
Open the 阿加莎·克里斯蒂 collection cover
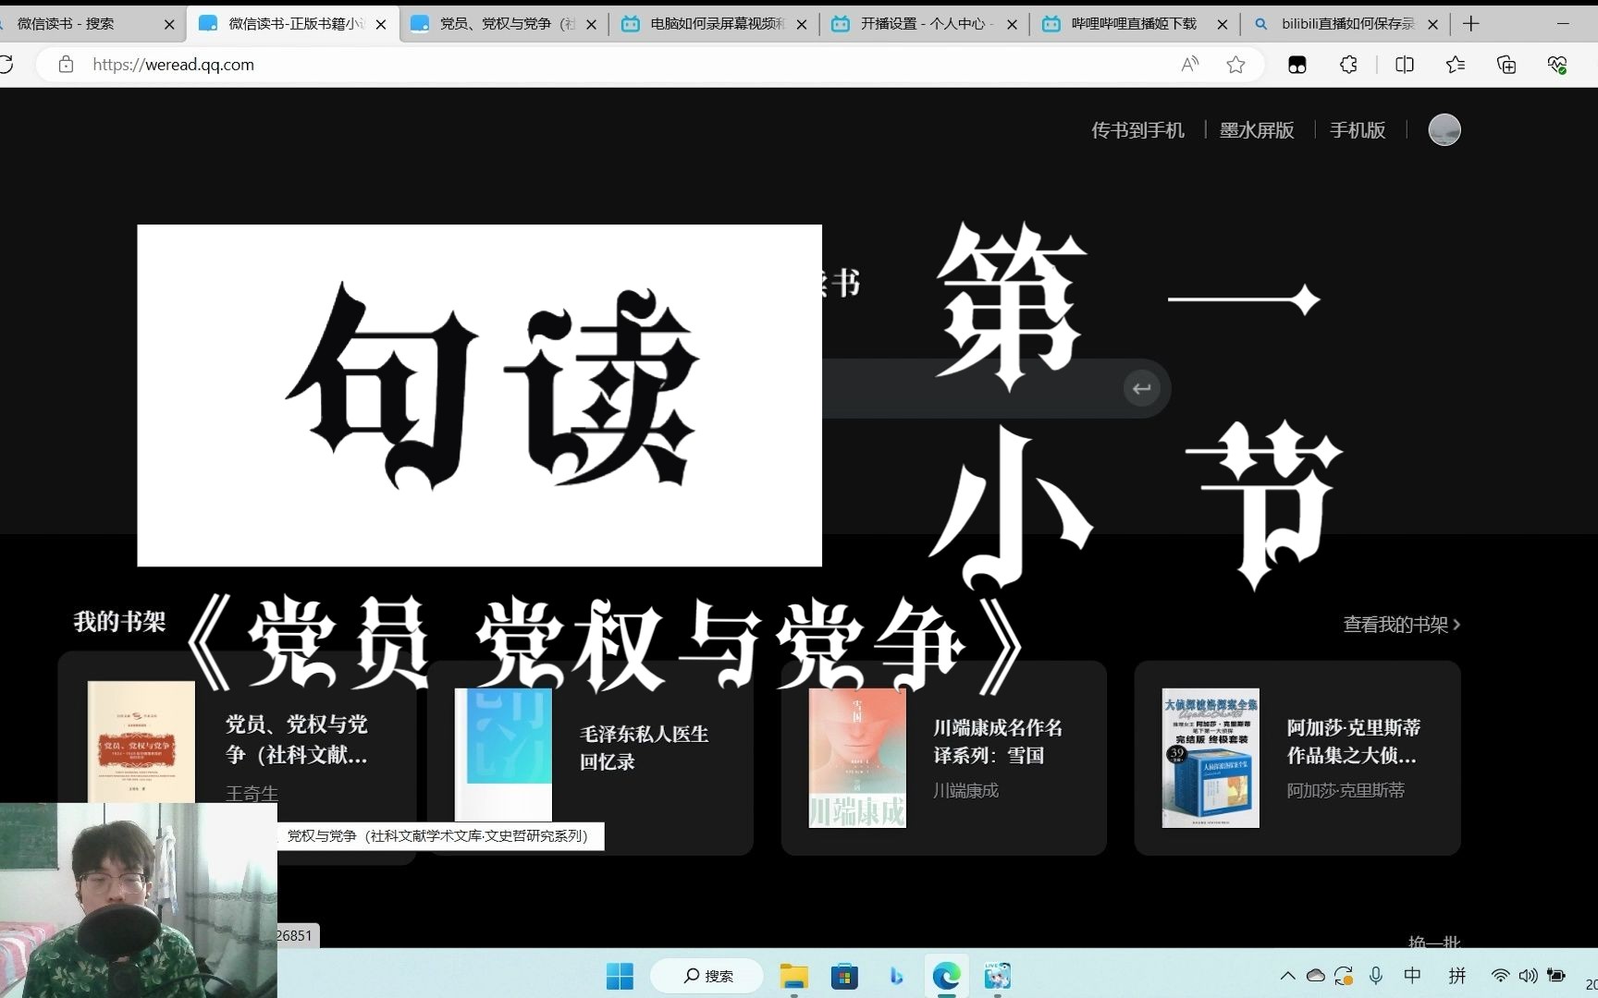(x=1211, y=758)
